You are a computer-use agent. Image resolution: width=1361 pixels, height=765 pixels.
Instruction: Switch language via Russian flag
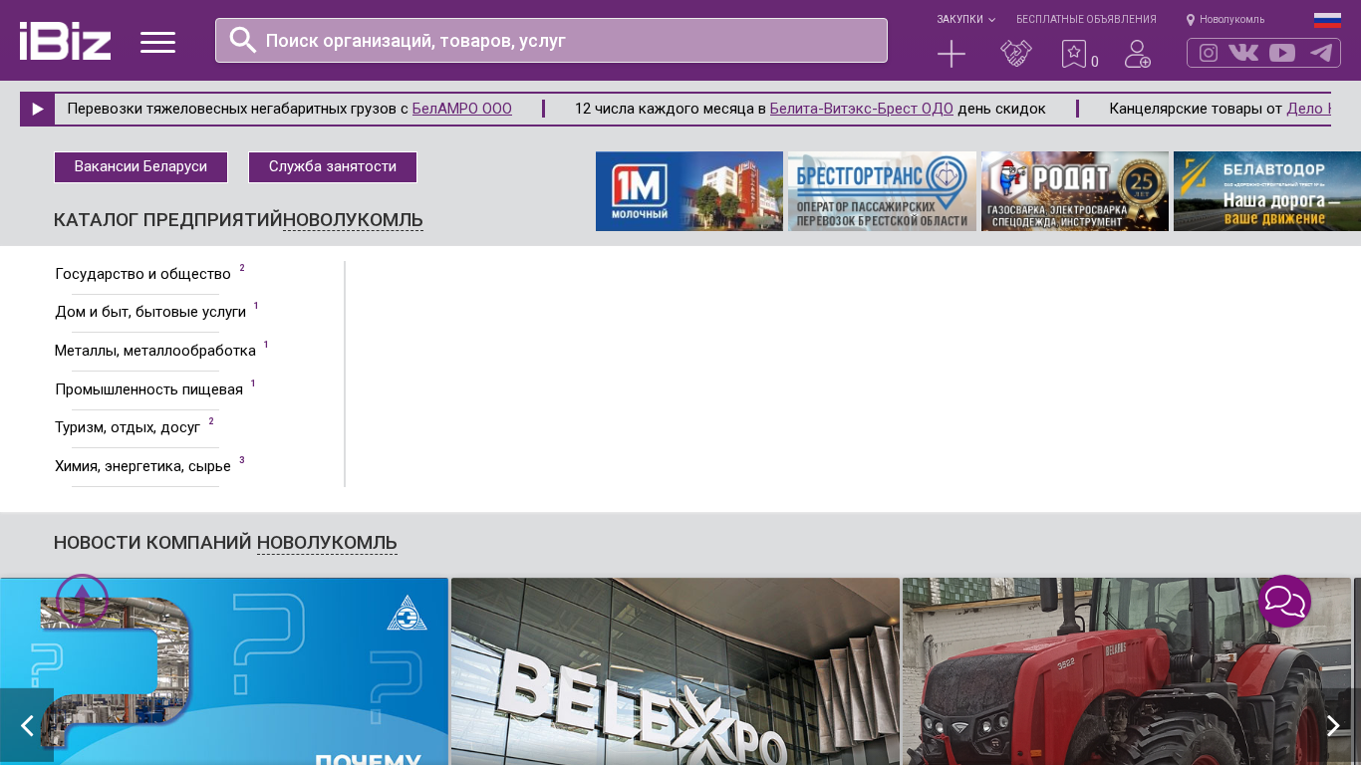(1327, 20)
